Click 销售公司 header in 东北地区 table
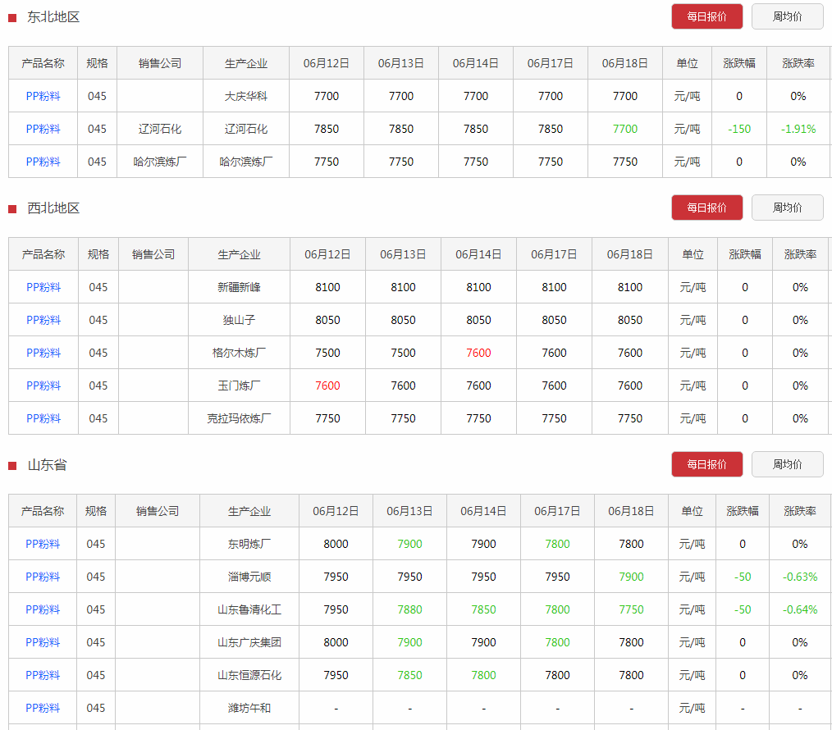 click(160, 63)
